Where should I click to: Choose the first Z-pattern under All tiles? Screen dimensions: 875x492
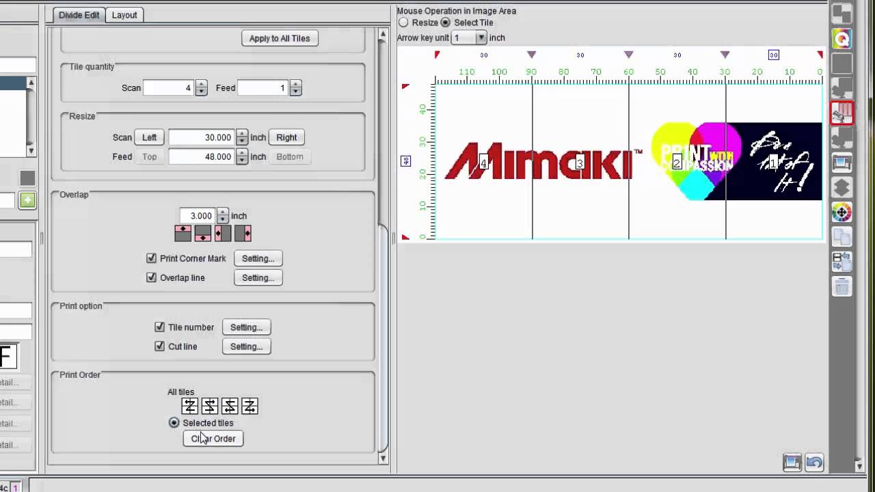pyautogui.click(x=190, y=406)
